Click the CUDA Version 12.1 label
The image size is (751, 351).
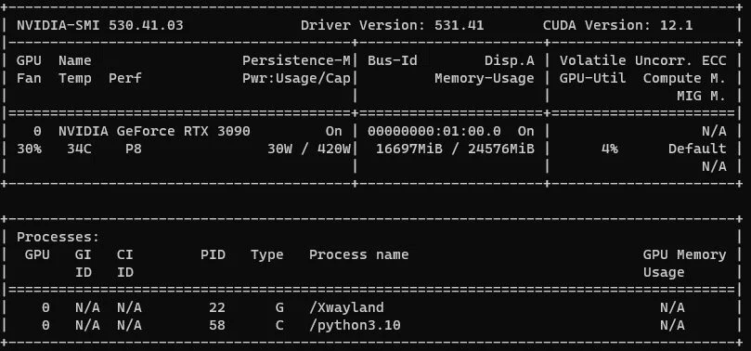[618, 25]
